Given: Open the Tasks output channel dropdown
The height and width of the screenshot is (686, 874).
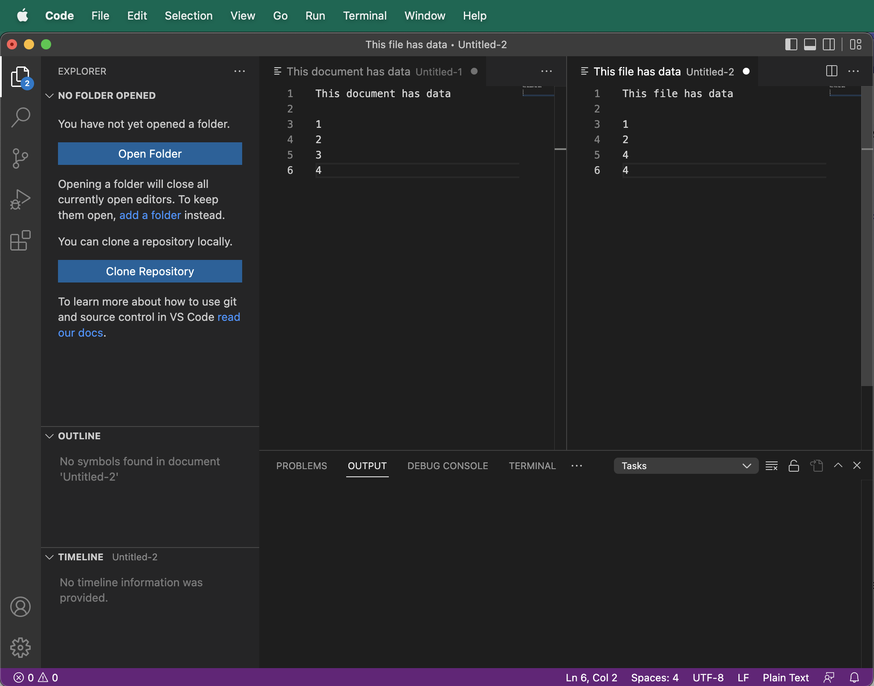Looking at the screenshot, I should tap(684, 466).
